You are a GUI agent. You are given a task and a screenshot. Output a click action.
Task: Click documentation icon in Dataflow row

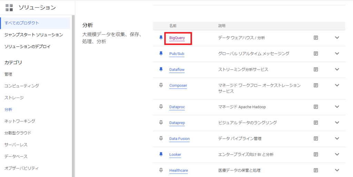[x=316, y=69]
